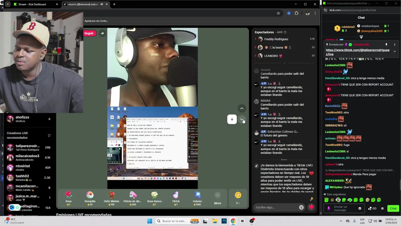Send a Rosa gift
Screen dimensions: 401x226
pos(68,199)
